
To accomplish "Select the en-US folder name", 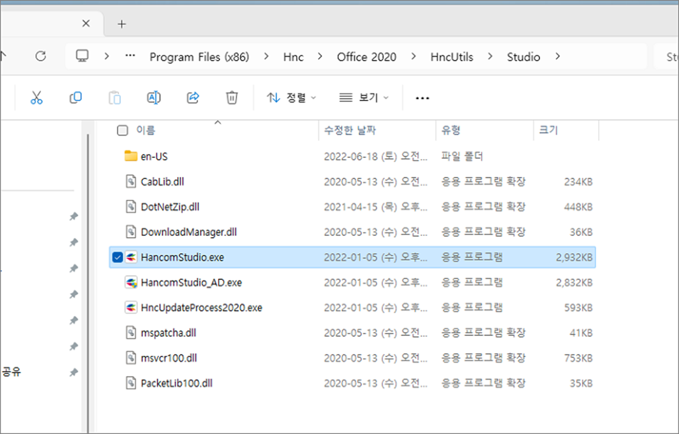I will click(154, 156).
